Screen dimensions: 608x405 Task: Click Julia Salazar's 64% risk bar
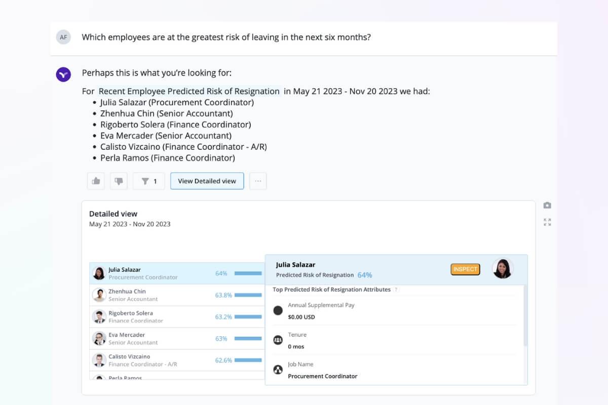(248, 273)
